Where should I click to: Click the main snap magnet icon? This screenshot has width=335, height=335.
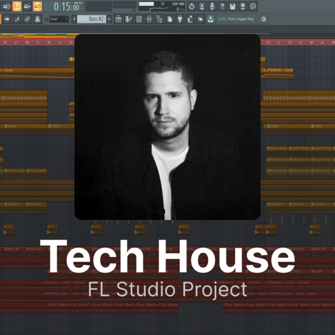[46, 20]
